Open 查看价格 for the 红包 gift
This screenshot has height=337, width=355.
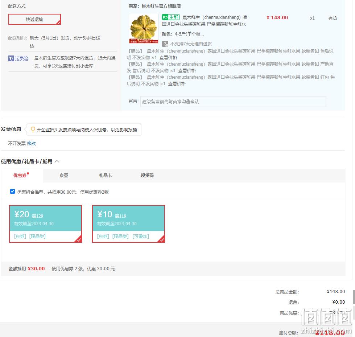tap(177, 84)
